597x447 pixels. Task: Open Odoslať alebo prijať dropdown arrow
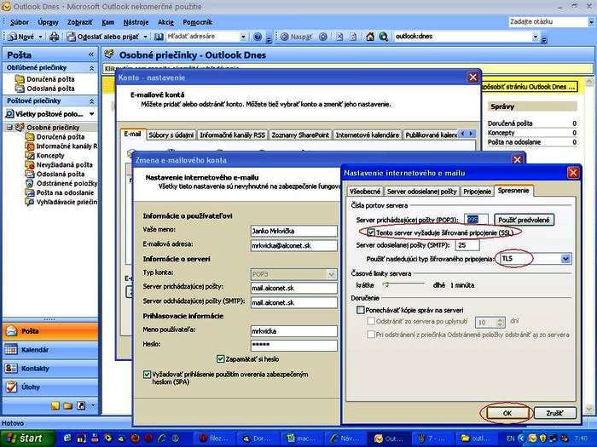(x=145, y=37)
